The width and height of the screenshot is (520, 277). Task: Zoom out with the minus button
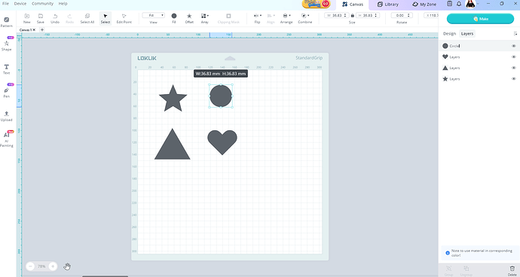30,266
